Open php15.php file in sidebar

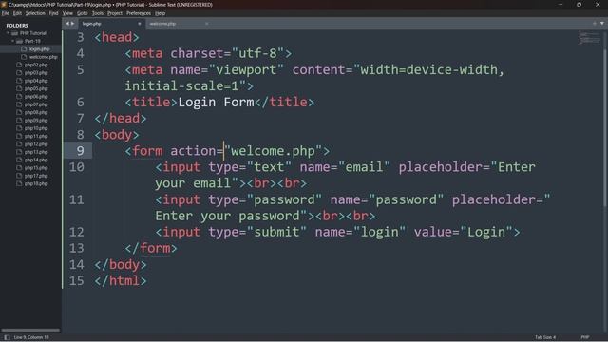tap(36, 168)
